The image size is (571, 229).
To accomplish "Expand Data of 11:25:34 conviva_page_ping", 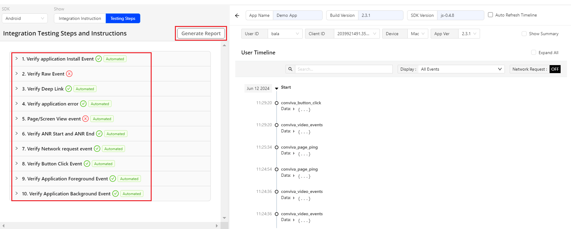I will (x=294, y=153).
